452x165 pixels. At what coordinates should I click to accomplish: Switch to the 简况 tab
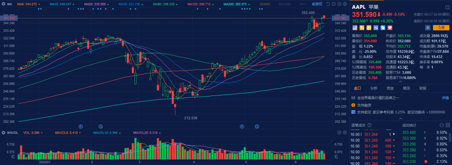click(x=406, y=88)
